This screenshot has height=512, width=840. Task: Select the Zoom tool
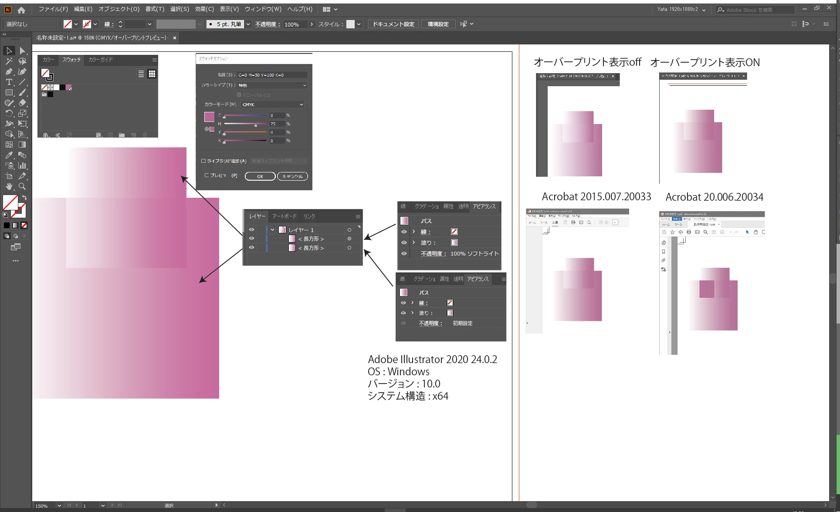[x=22, y=186]
